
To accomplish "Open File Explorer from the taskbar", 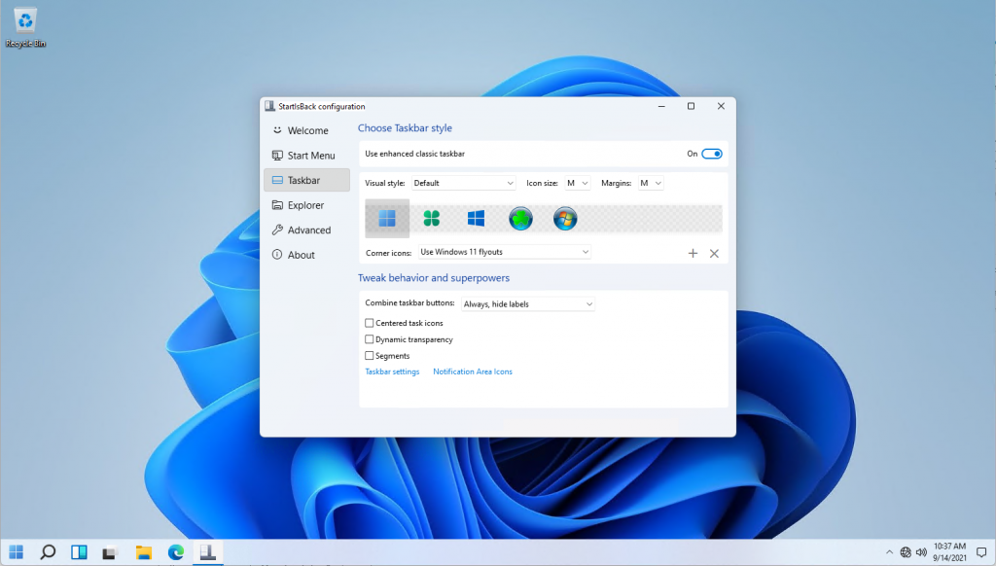I will pos(144,552).
